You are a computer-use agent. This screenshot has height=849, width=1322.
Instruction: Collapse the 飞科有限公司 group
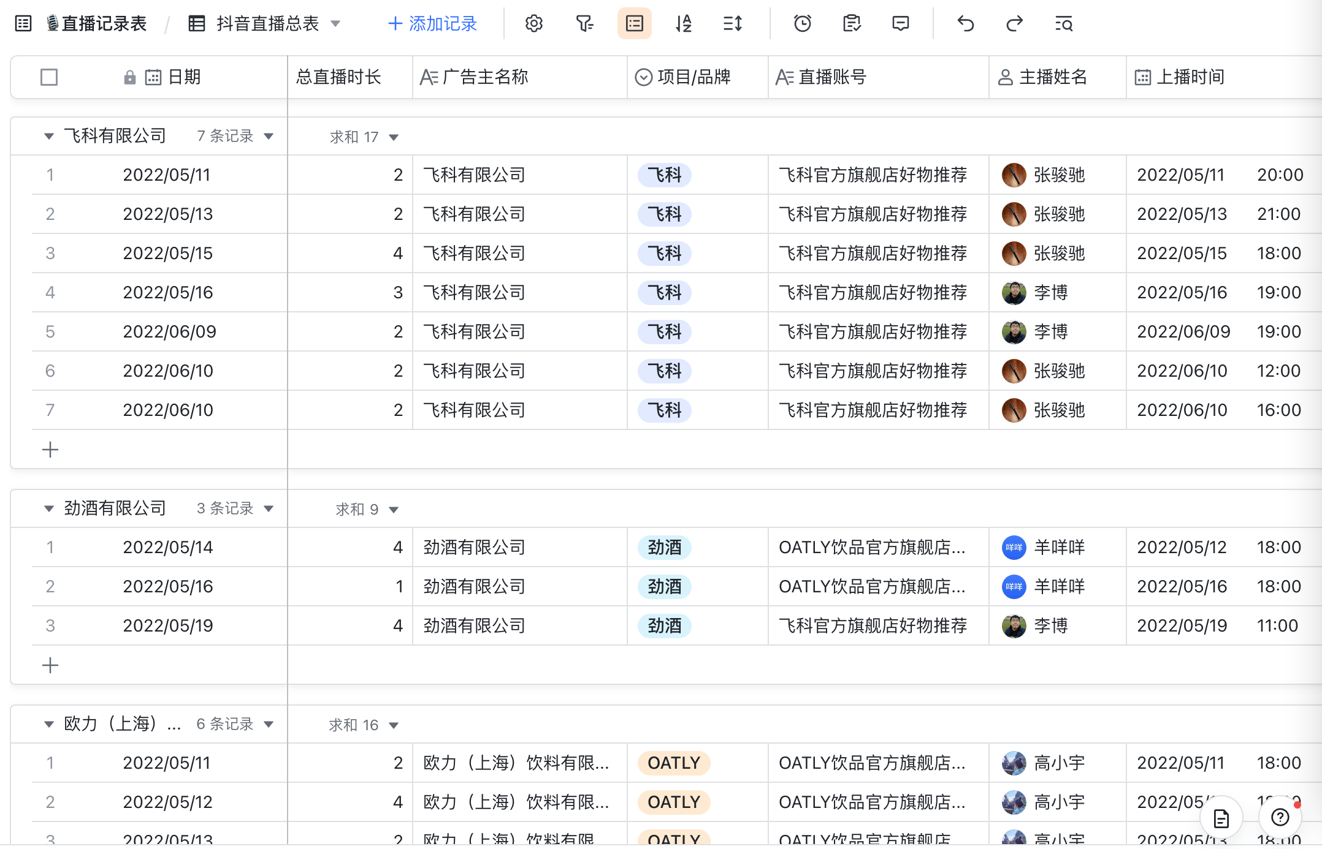pyautogui.click(x=49, y=136)
